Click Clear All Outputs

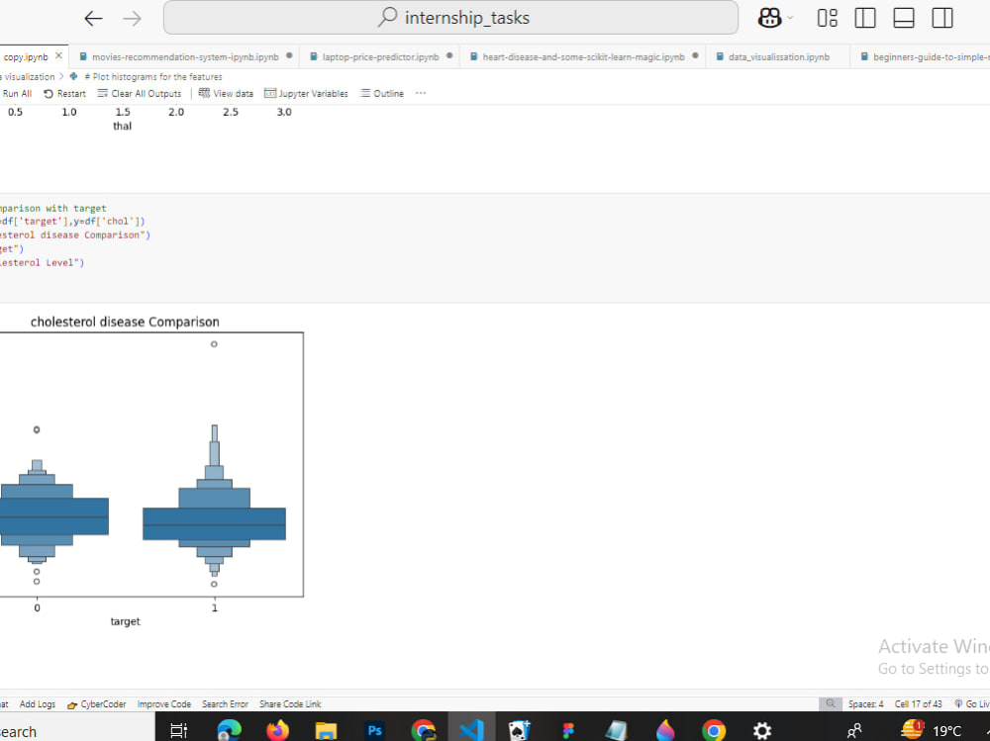[x=140, y=93]
